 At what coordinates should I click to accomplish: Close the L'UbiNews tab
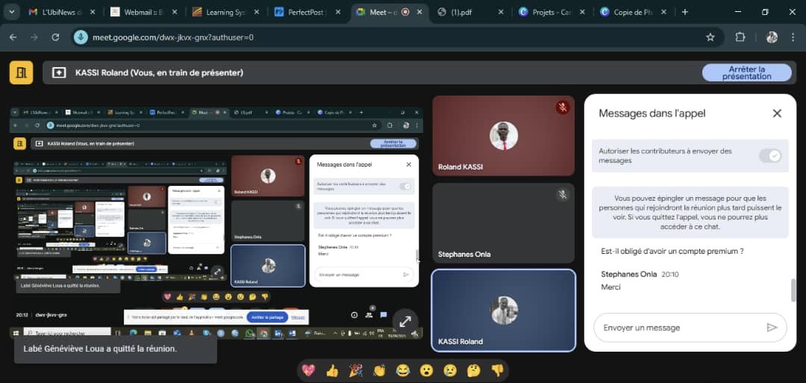pos(93,12)
